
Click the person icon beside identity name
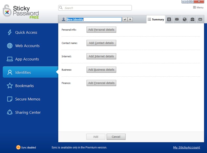[x=63, y=19]
